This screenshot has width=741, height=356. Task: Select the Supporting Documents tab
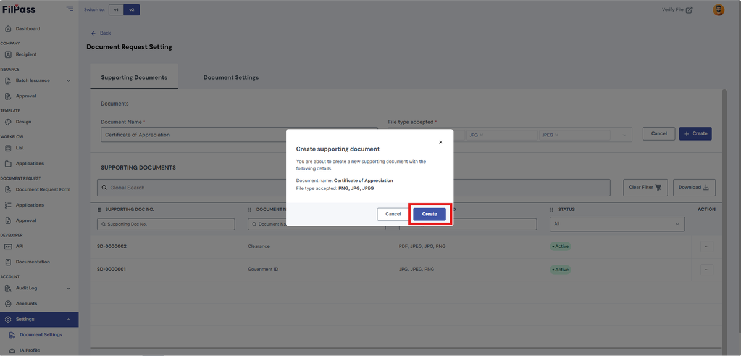point(134,77)
